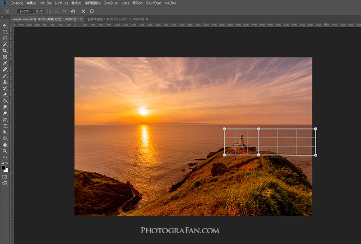Straighten near-vertical lines automatically

49,11
